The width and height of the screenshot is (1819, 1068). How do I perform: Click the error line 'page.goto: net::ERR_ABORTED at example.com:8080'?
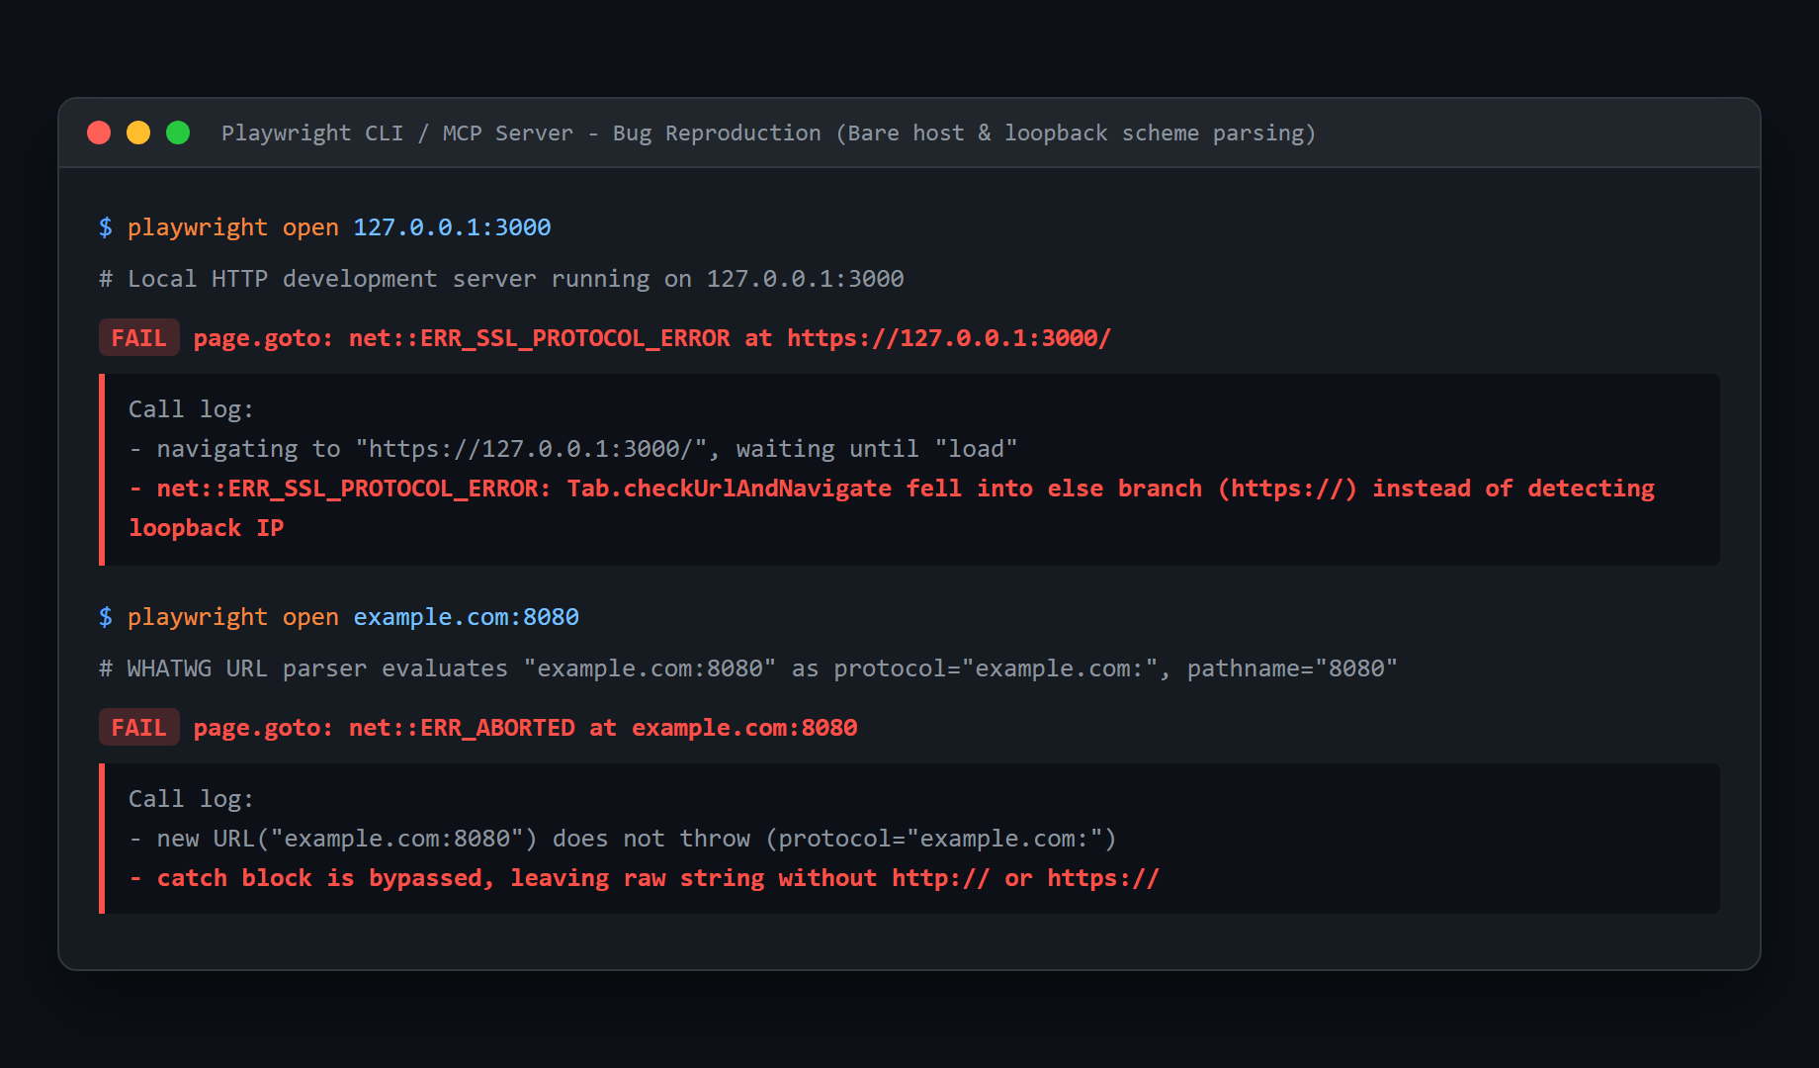point(526,728)
